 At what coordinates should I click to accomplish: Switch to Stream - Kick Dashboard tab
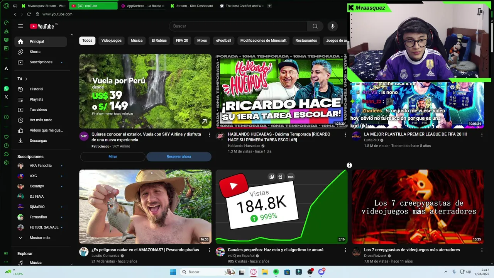click(192, 6)
